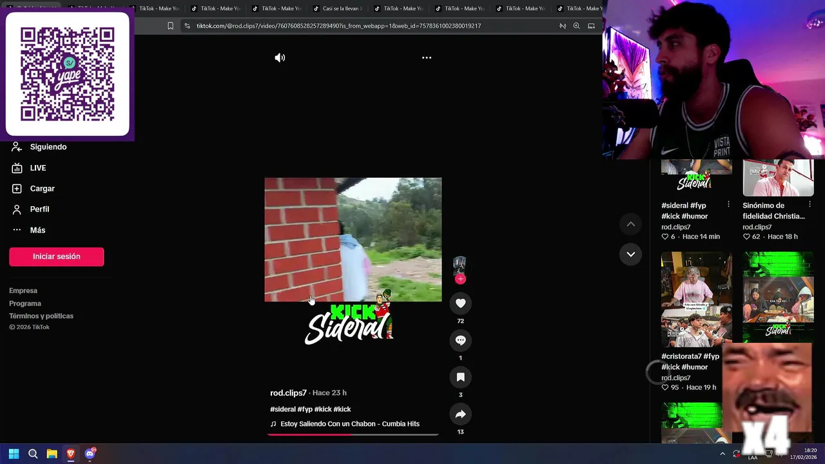Viewport: 825px width, 464px height.
Task: Open the '#cristorata7 #fyp' video thumbnail
Action: (x=696, y=300)
